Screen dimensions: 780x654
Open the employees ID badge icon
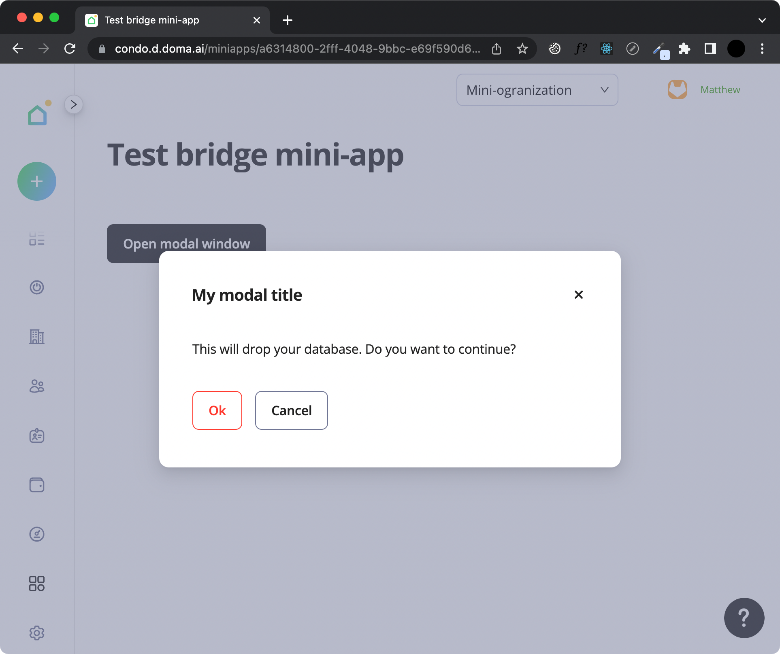[37, 436]
